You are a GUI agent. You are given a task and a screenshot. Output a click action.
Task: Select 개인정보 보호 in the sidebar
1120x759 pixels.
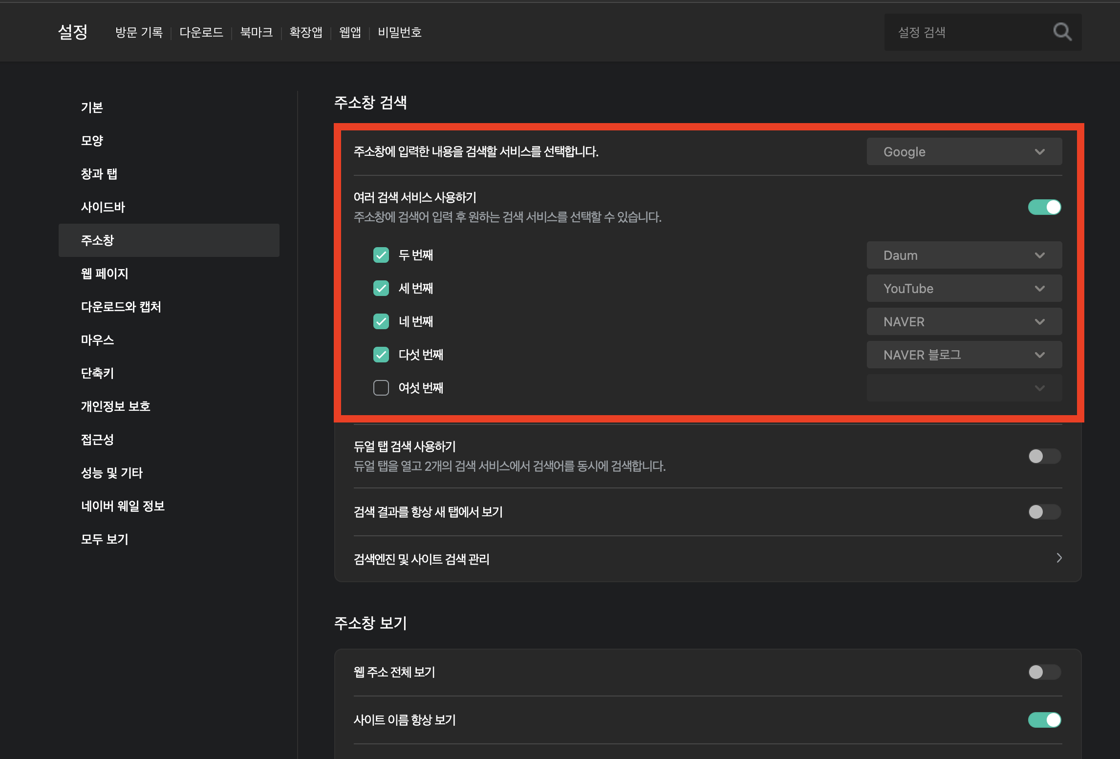point(115,406)
